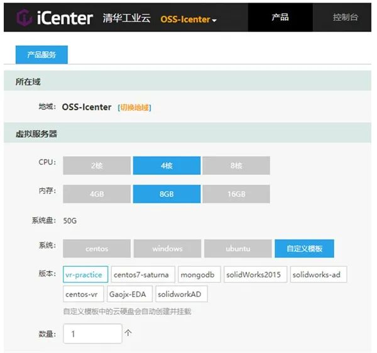Switch to the 产品服务 tab

[41, 55]
